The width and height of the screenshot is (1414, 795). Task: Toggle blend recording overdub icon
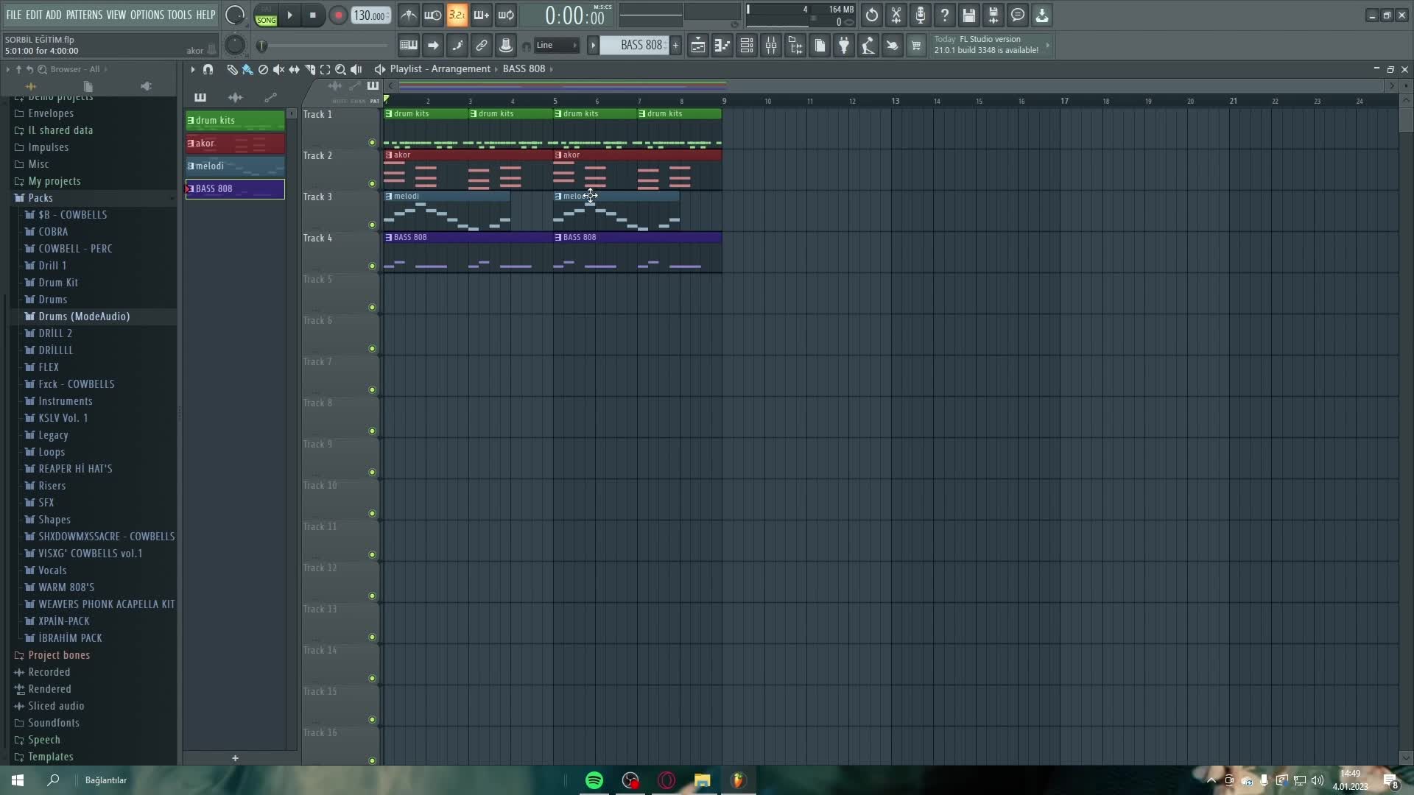pyautogui.click(x=482, y=15)
